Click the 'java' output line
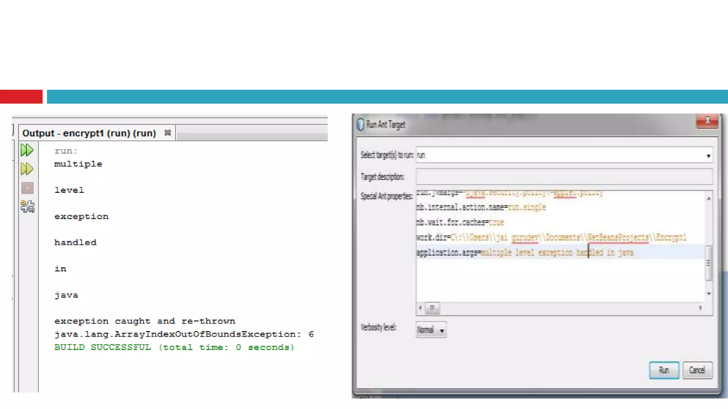Screen dimensions: 728x409 66,295
